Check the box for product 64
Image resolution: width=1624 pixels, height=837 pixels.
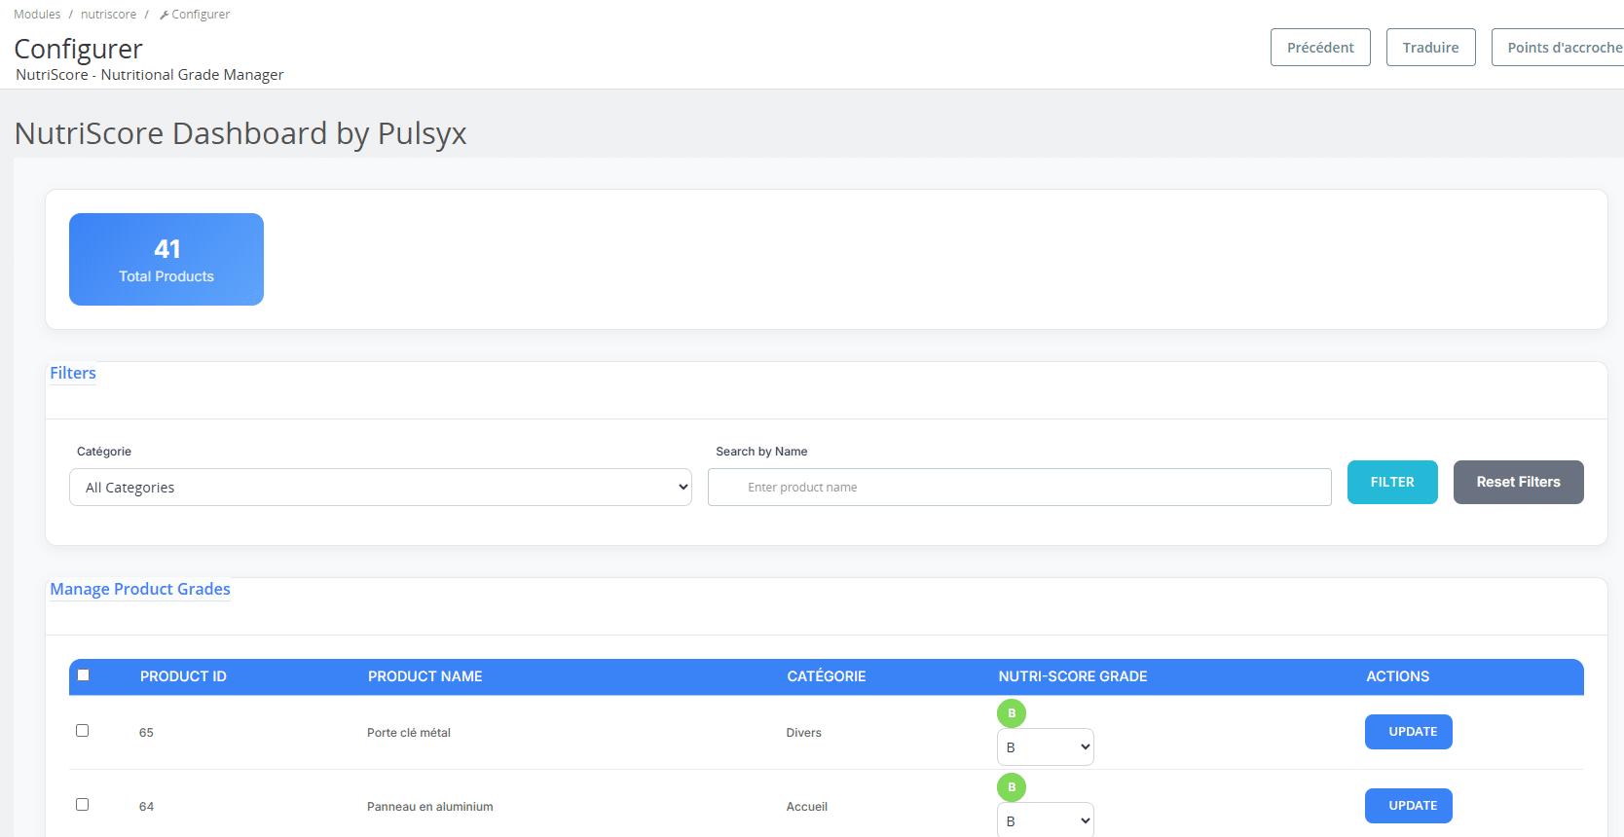(83, 804)
